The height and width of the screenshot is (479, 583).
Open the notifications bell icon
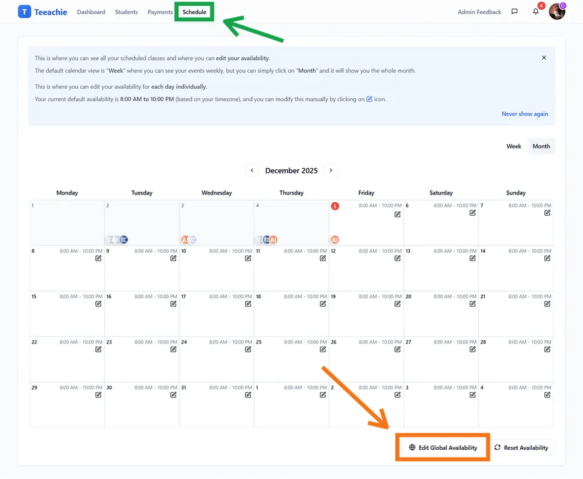pyautogui.click(x=536, y=12)
